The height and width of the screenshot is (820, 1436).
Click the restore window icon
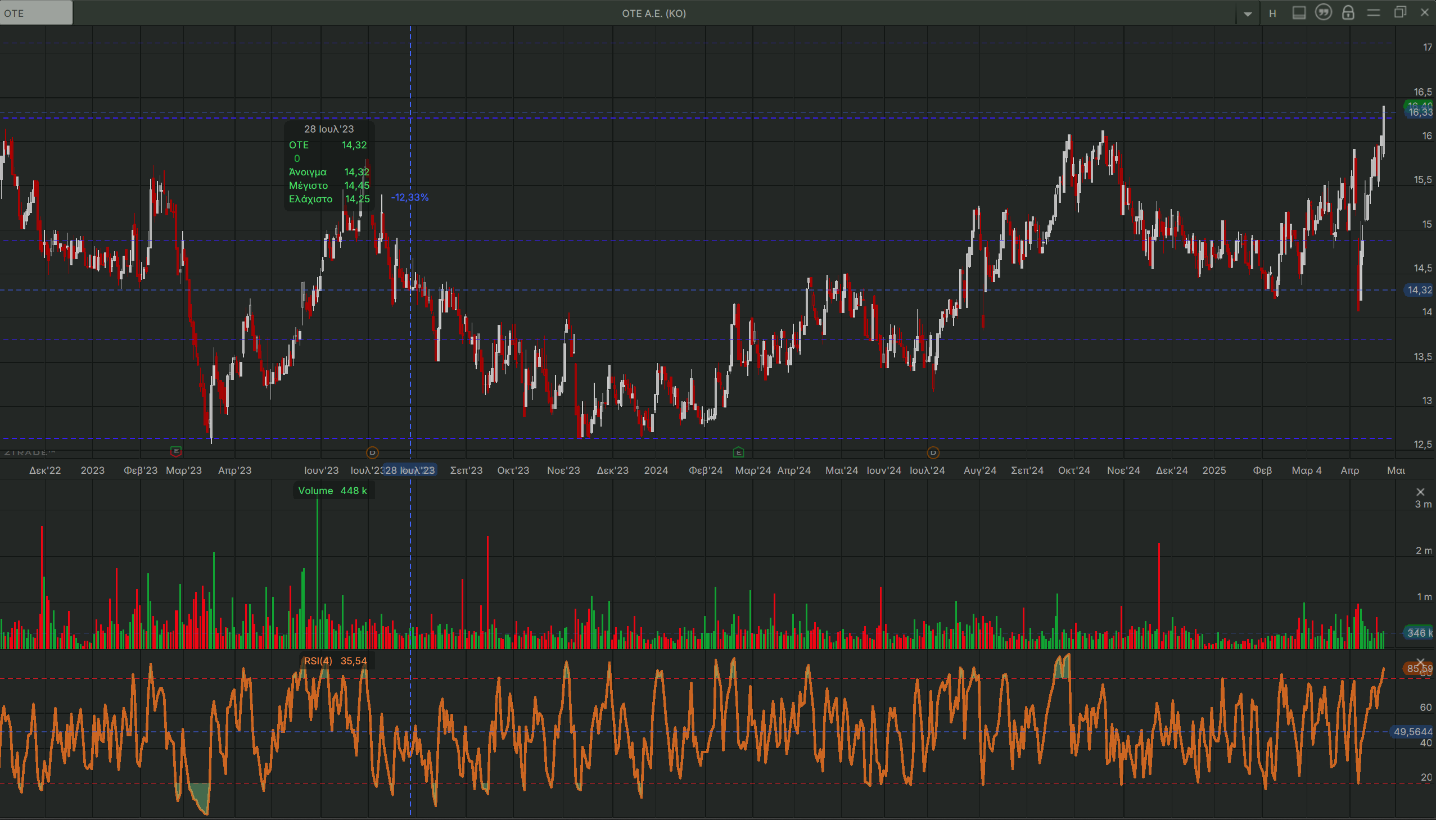pos(1400,12)
